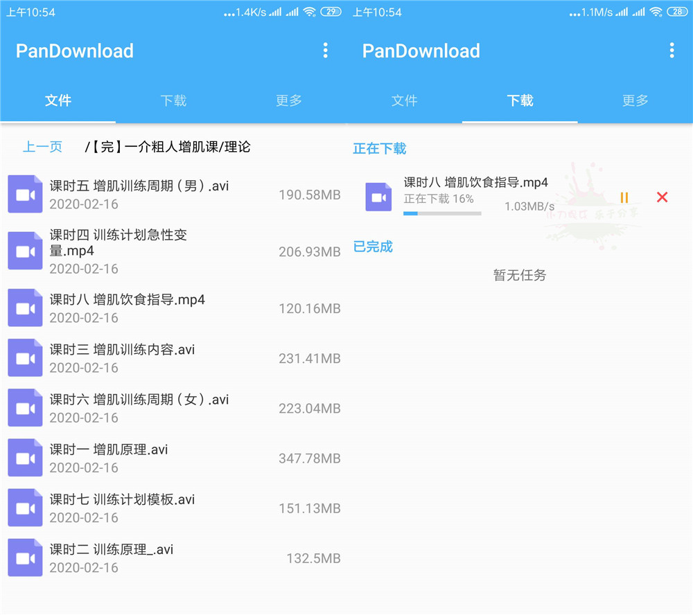Click downloading task name 课时八 增肌饮食指导.mp4

(475, 182)
